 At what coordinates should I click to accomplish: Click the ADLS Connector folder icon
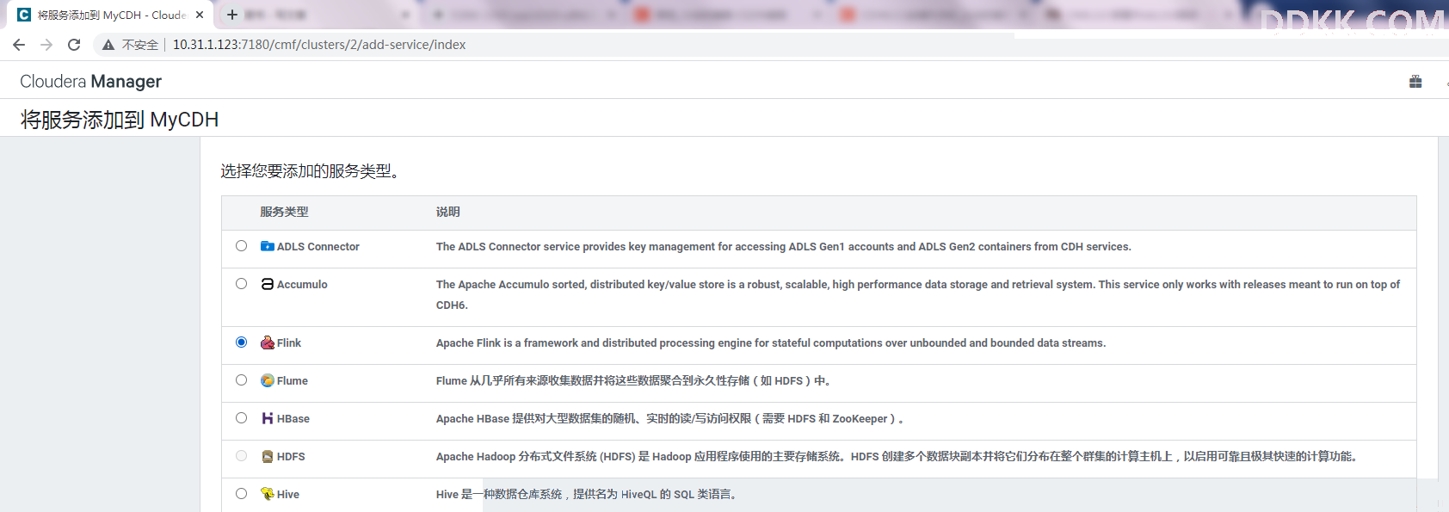point(268,246)
